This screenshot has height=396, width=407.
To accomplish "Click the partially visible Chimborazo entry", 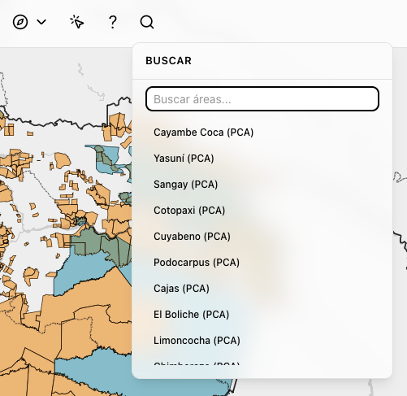I will 197,363.
